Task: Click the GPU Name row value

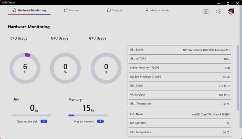Action: (x=206, y=50)
